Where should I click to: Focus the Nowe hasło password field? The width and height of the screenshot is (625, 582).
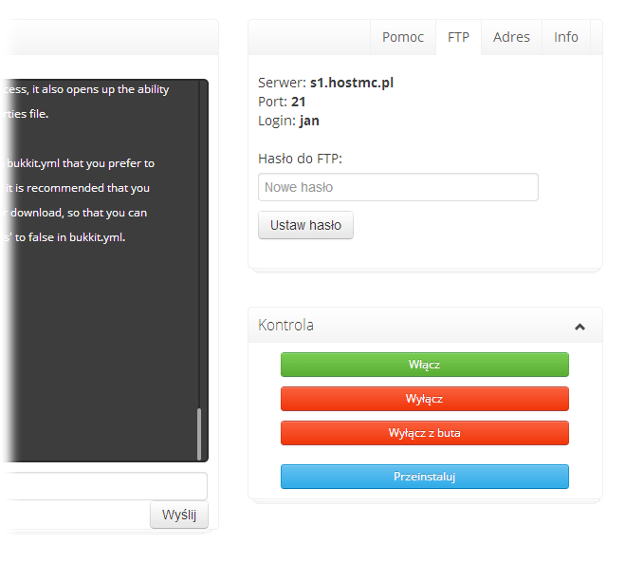(397, 187)
